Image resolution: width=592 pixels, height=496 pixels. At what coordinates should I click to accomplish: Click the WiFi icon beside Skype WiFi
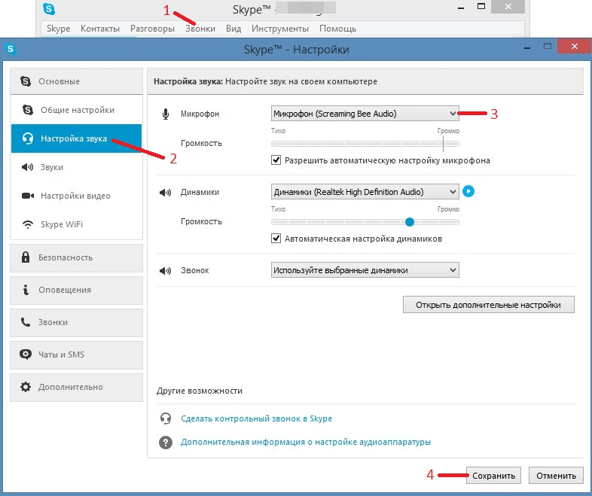click(28, 224)
